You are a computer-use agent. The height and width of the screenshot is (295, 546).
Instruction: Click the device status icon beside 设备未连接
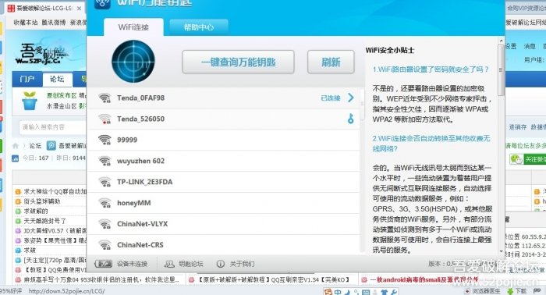click(104, 264)
